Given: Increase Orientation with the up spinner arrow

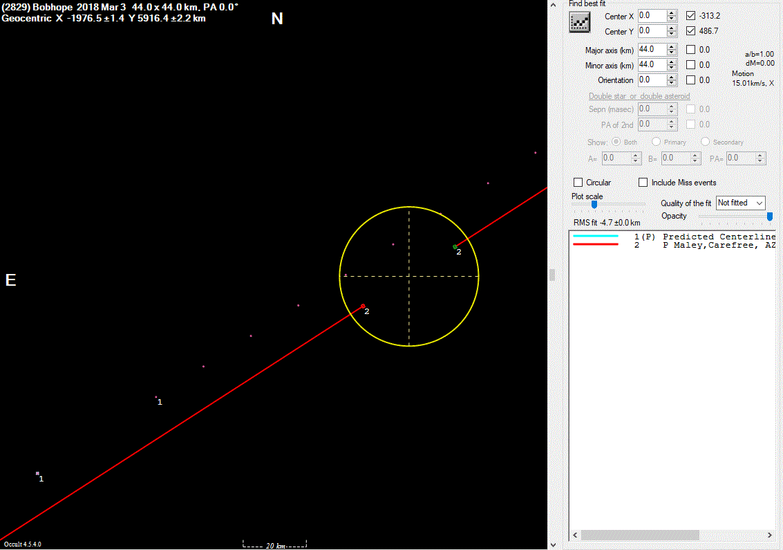Looking at the screenshot, I should click(x=672, y=77).
